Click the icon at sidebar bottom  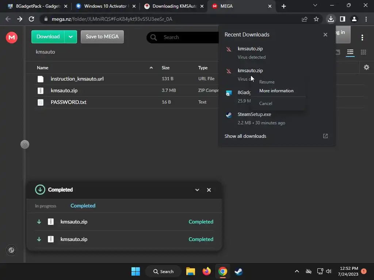pyautogui.click(x=11, y=250)
